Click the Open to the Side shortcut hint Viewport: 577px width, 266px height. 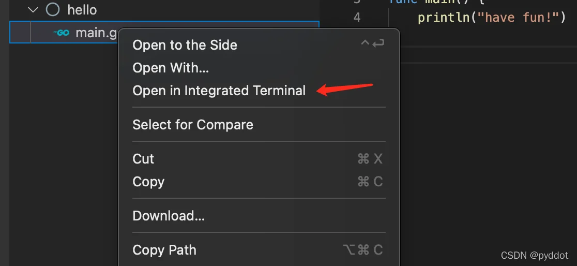pyautogui.click(x=372, y=44)
